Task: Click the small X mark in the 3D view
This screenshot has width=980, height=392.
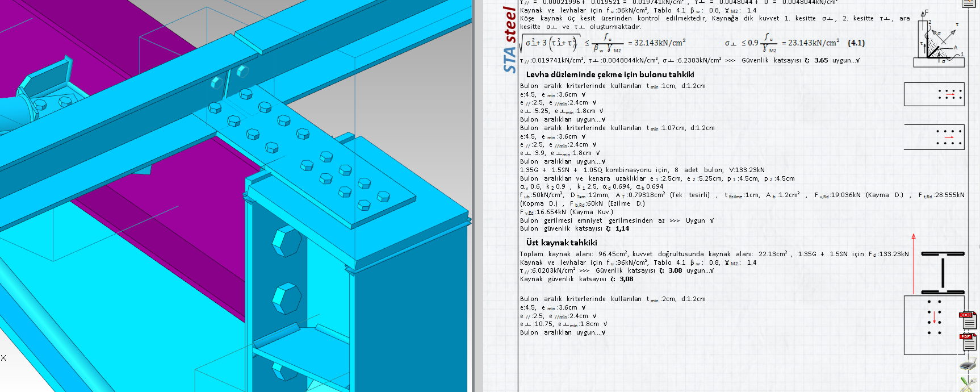Action: click(3, 358)
